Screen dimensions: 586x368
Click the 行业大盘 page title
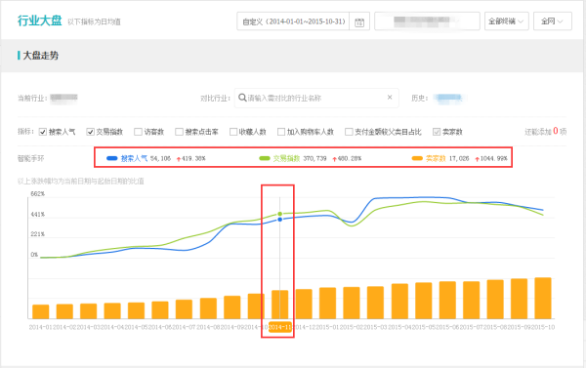click(x=40, y=20)
